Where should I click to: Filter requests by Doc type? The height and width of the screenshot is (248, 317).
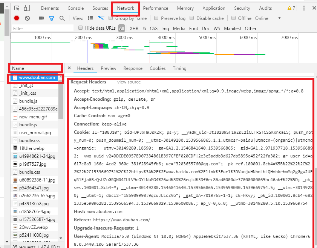point(206,29)
